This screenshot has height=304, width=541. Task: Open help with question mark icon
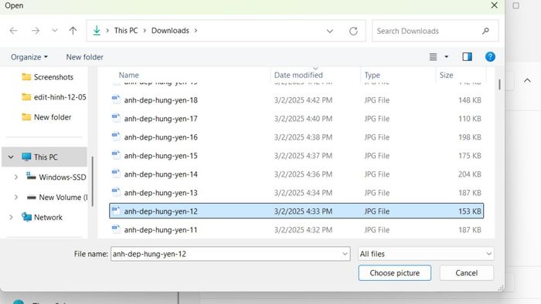click(x=490, y=57)
